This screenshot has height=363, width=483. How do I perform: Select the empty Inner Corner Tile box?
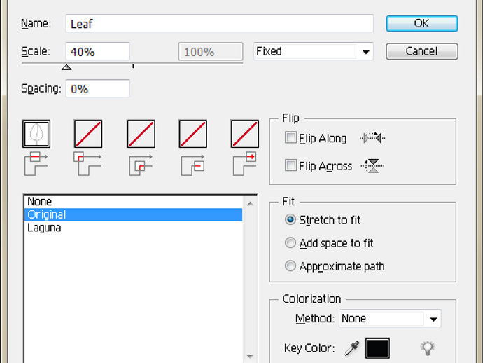141,134
